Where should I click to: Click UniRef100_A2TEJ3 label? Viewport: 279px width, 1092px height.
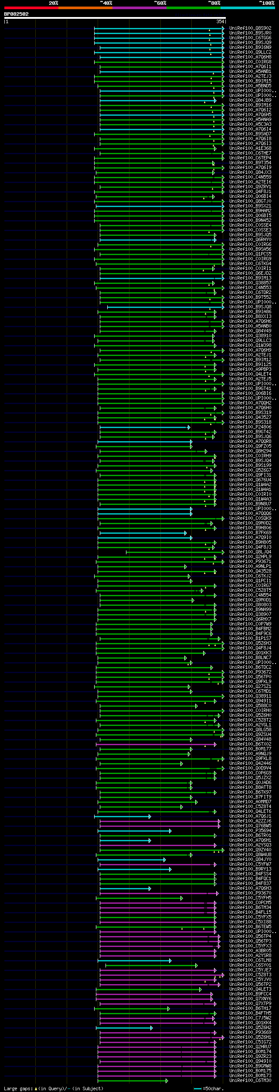click(x=250, y=76)
